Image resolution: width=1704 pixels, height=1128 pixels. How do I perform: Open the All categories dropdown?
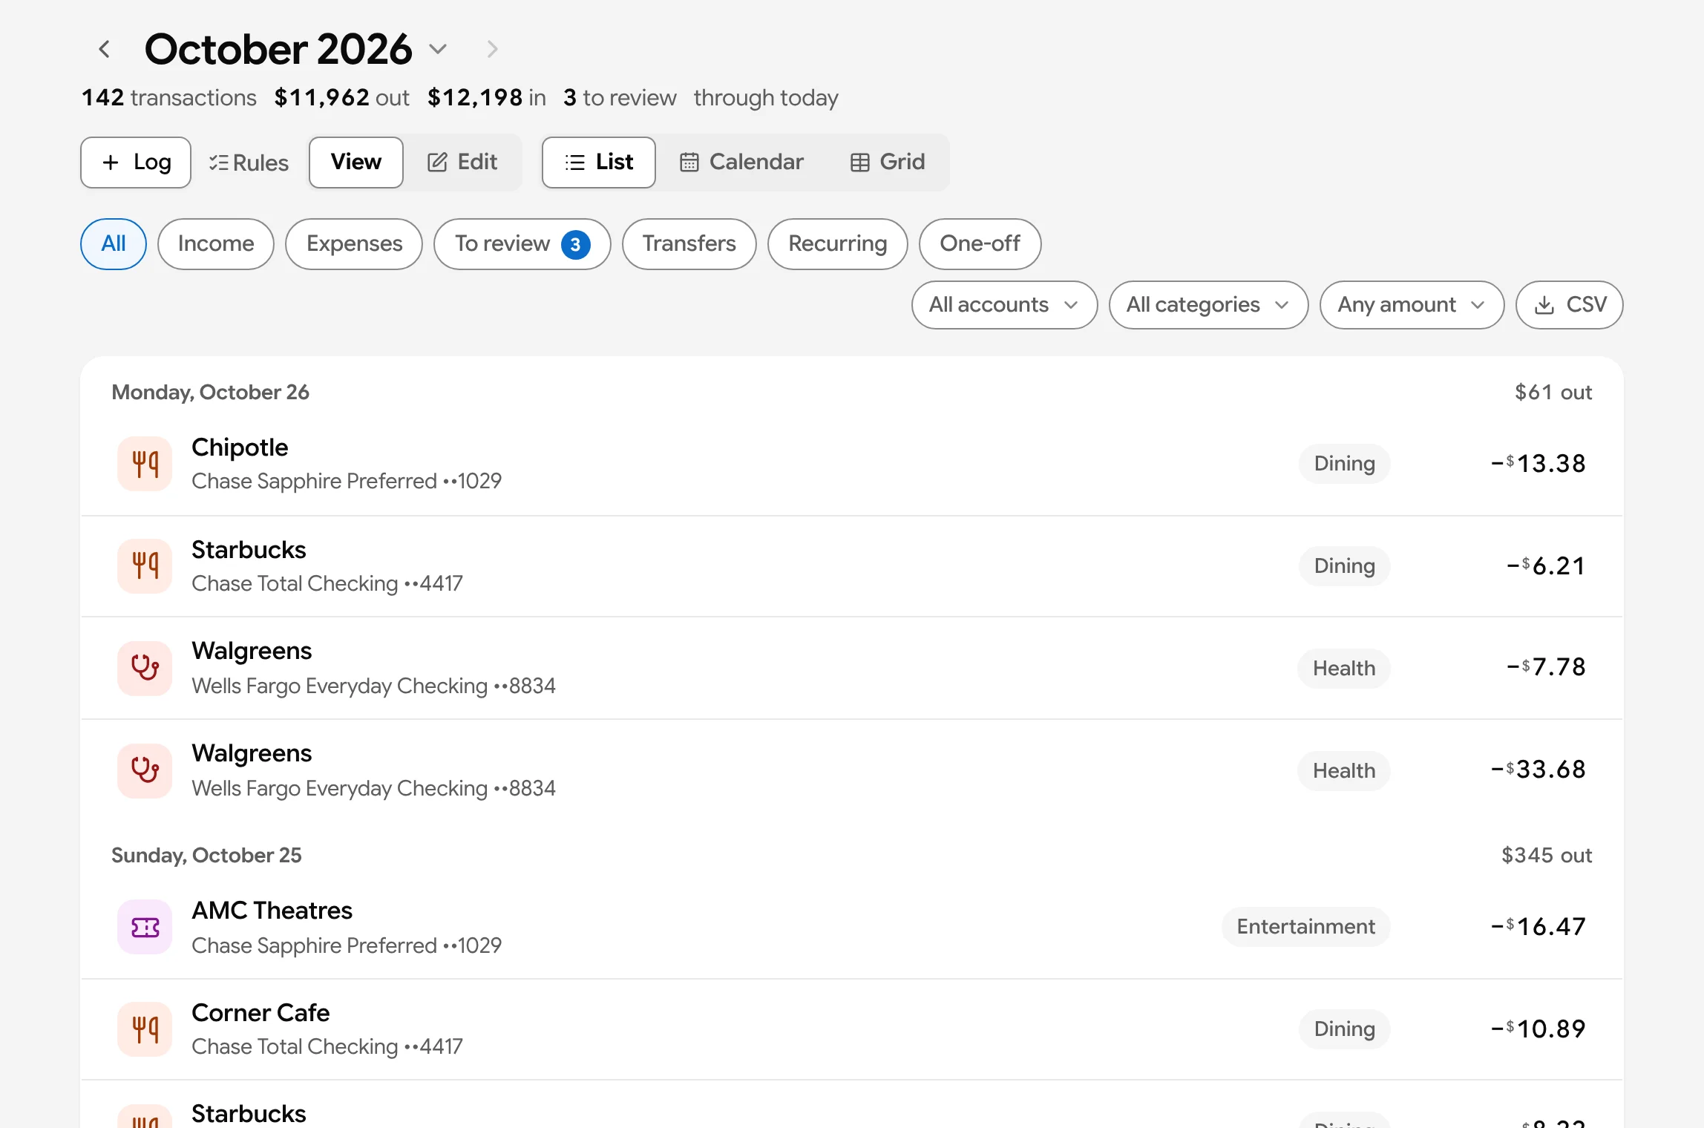tap(1209, 305)
